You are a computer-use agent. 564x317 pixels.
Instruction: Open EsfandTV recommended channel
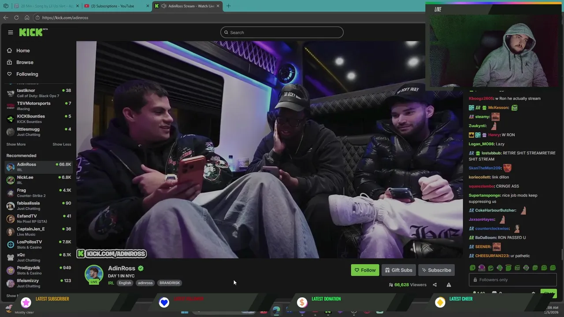coord(38,218)
